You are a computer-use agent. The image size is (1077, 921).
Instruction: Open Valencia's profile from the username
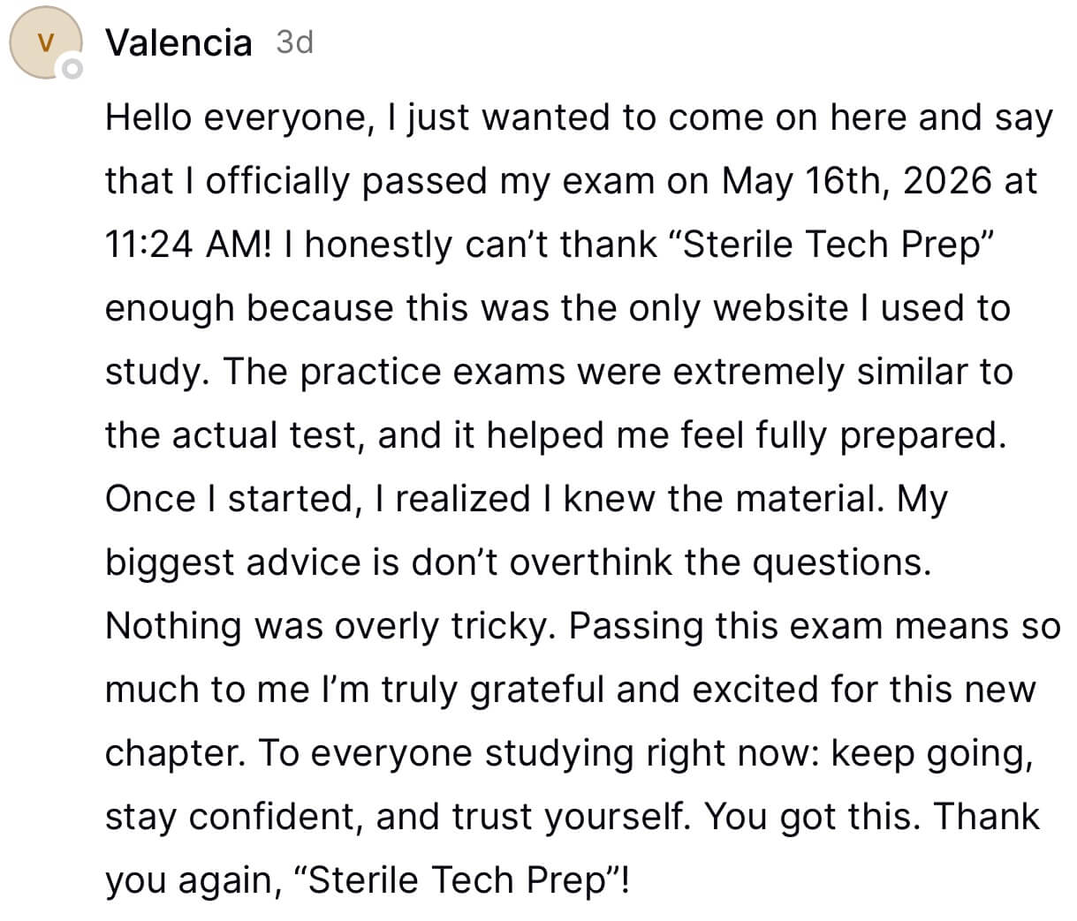[x=178, y=42]
